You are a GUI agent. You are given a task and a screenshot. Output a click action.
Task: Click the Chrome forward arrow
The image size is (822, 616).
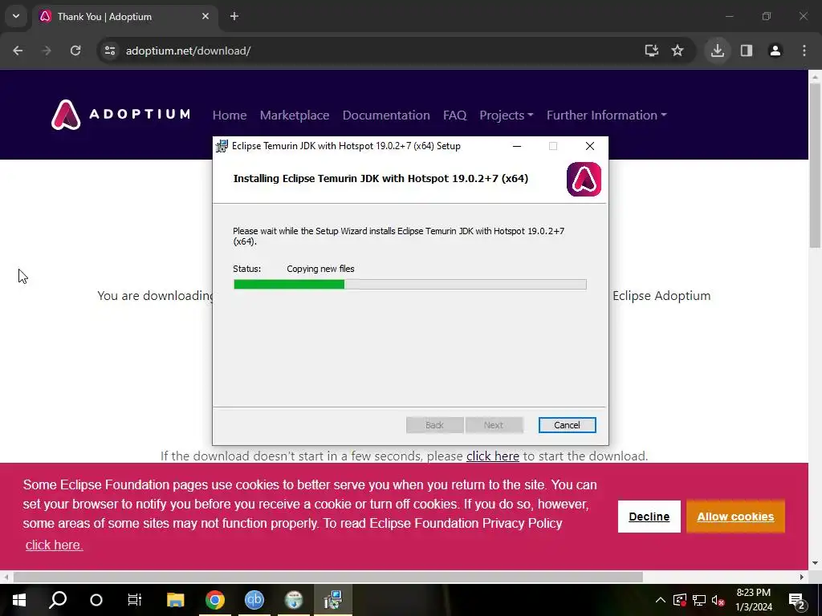point(47,51)
